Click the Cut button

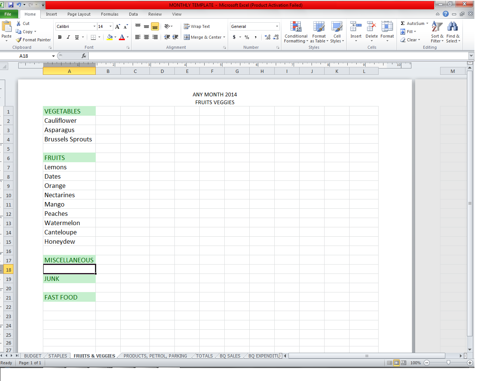[x=23, y=23]
